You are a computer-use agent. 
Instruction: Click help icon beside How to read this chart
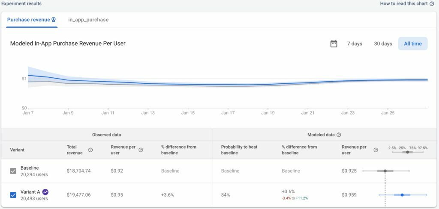tap(432, 4)
